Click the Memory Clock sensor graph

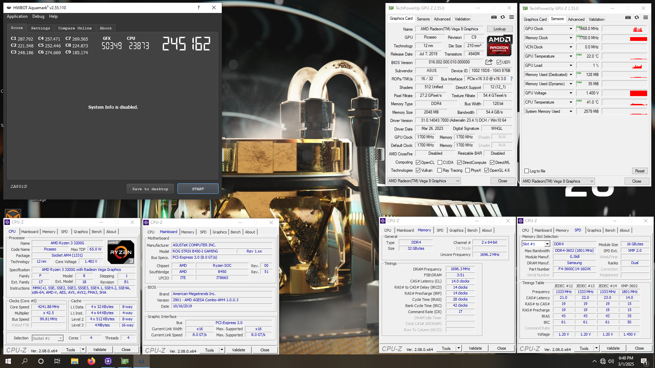(624, 38)
